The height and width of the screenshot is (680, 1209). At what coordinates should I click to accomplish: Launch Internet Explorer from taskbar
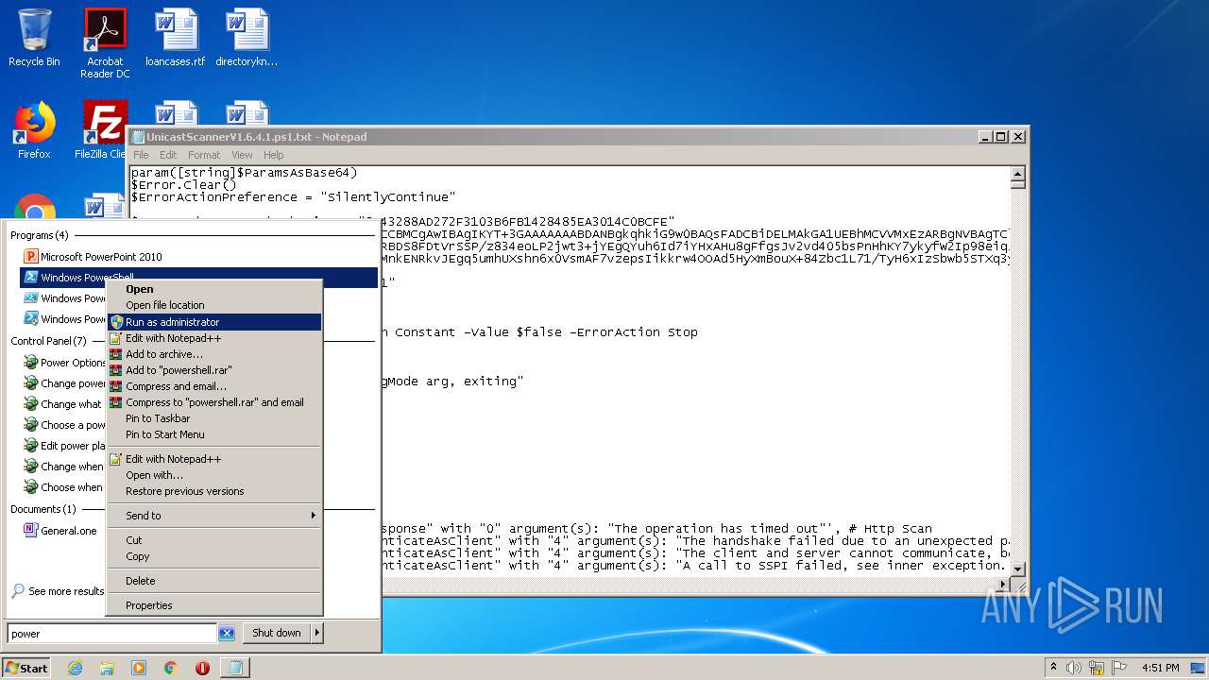75,668
